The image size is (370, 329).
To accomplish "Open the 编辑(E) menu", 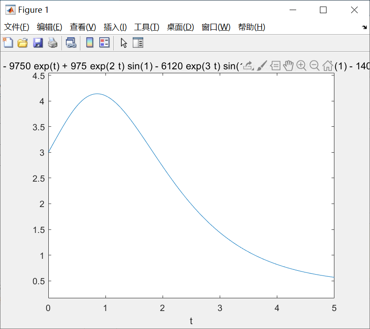I will click(x=50, y=27).
